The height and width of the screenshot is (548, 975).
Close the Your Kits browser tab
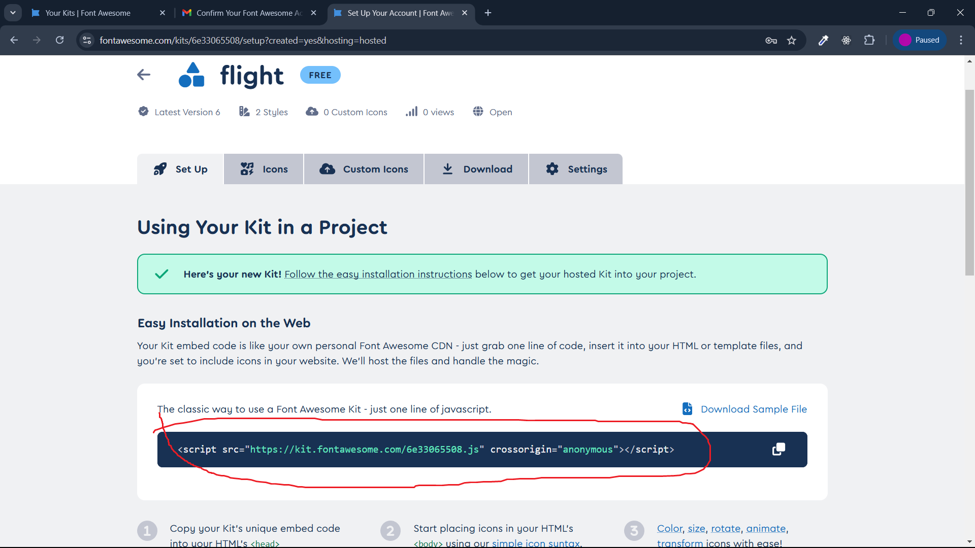point(162,13)
